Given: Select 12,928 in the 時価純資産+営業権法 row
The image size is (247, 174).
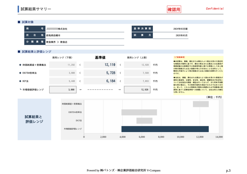Looking at the screenshot, I should (145, 65).
